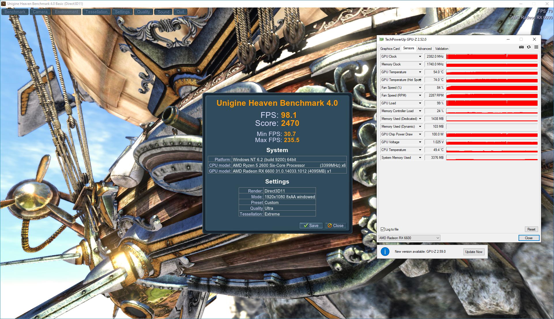Open the AMD Radeon RX 6600 device selector

(409, 238)
